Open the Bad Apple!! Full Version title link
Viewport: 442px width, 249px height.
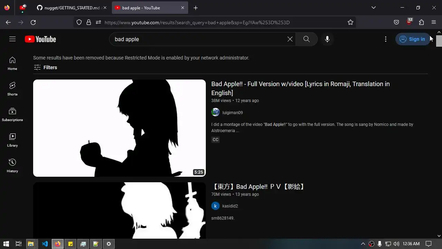coord(300,88)
